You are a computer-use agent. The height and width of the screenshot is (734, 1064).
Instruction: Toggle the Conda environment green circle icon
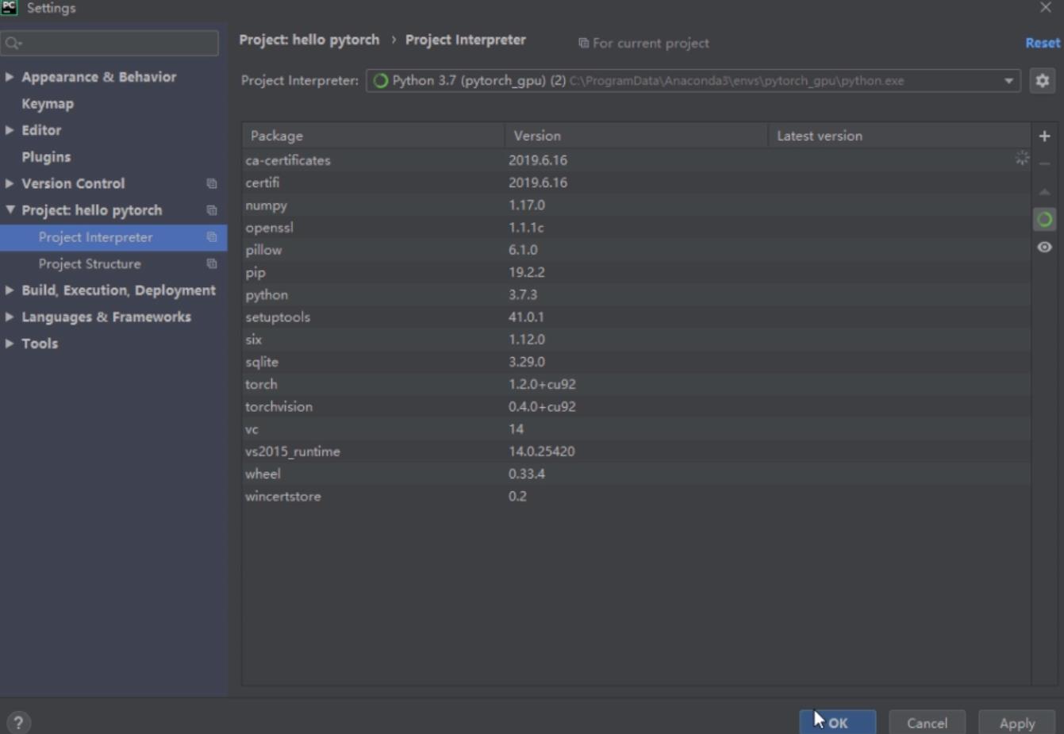click(1045, 220)
